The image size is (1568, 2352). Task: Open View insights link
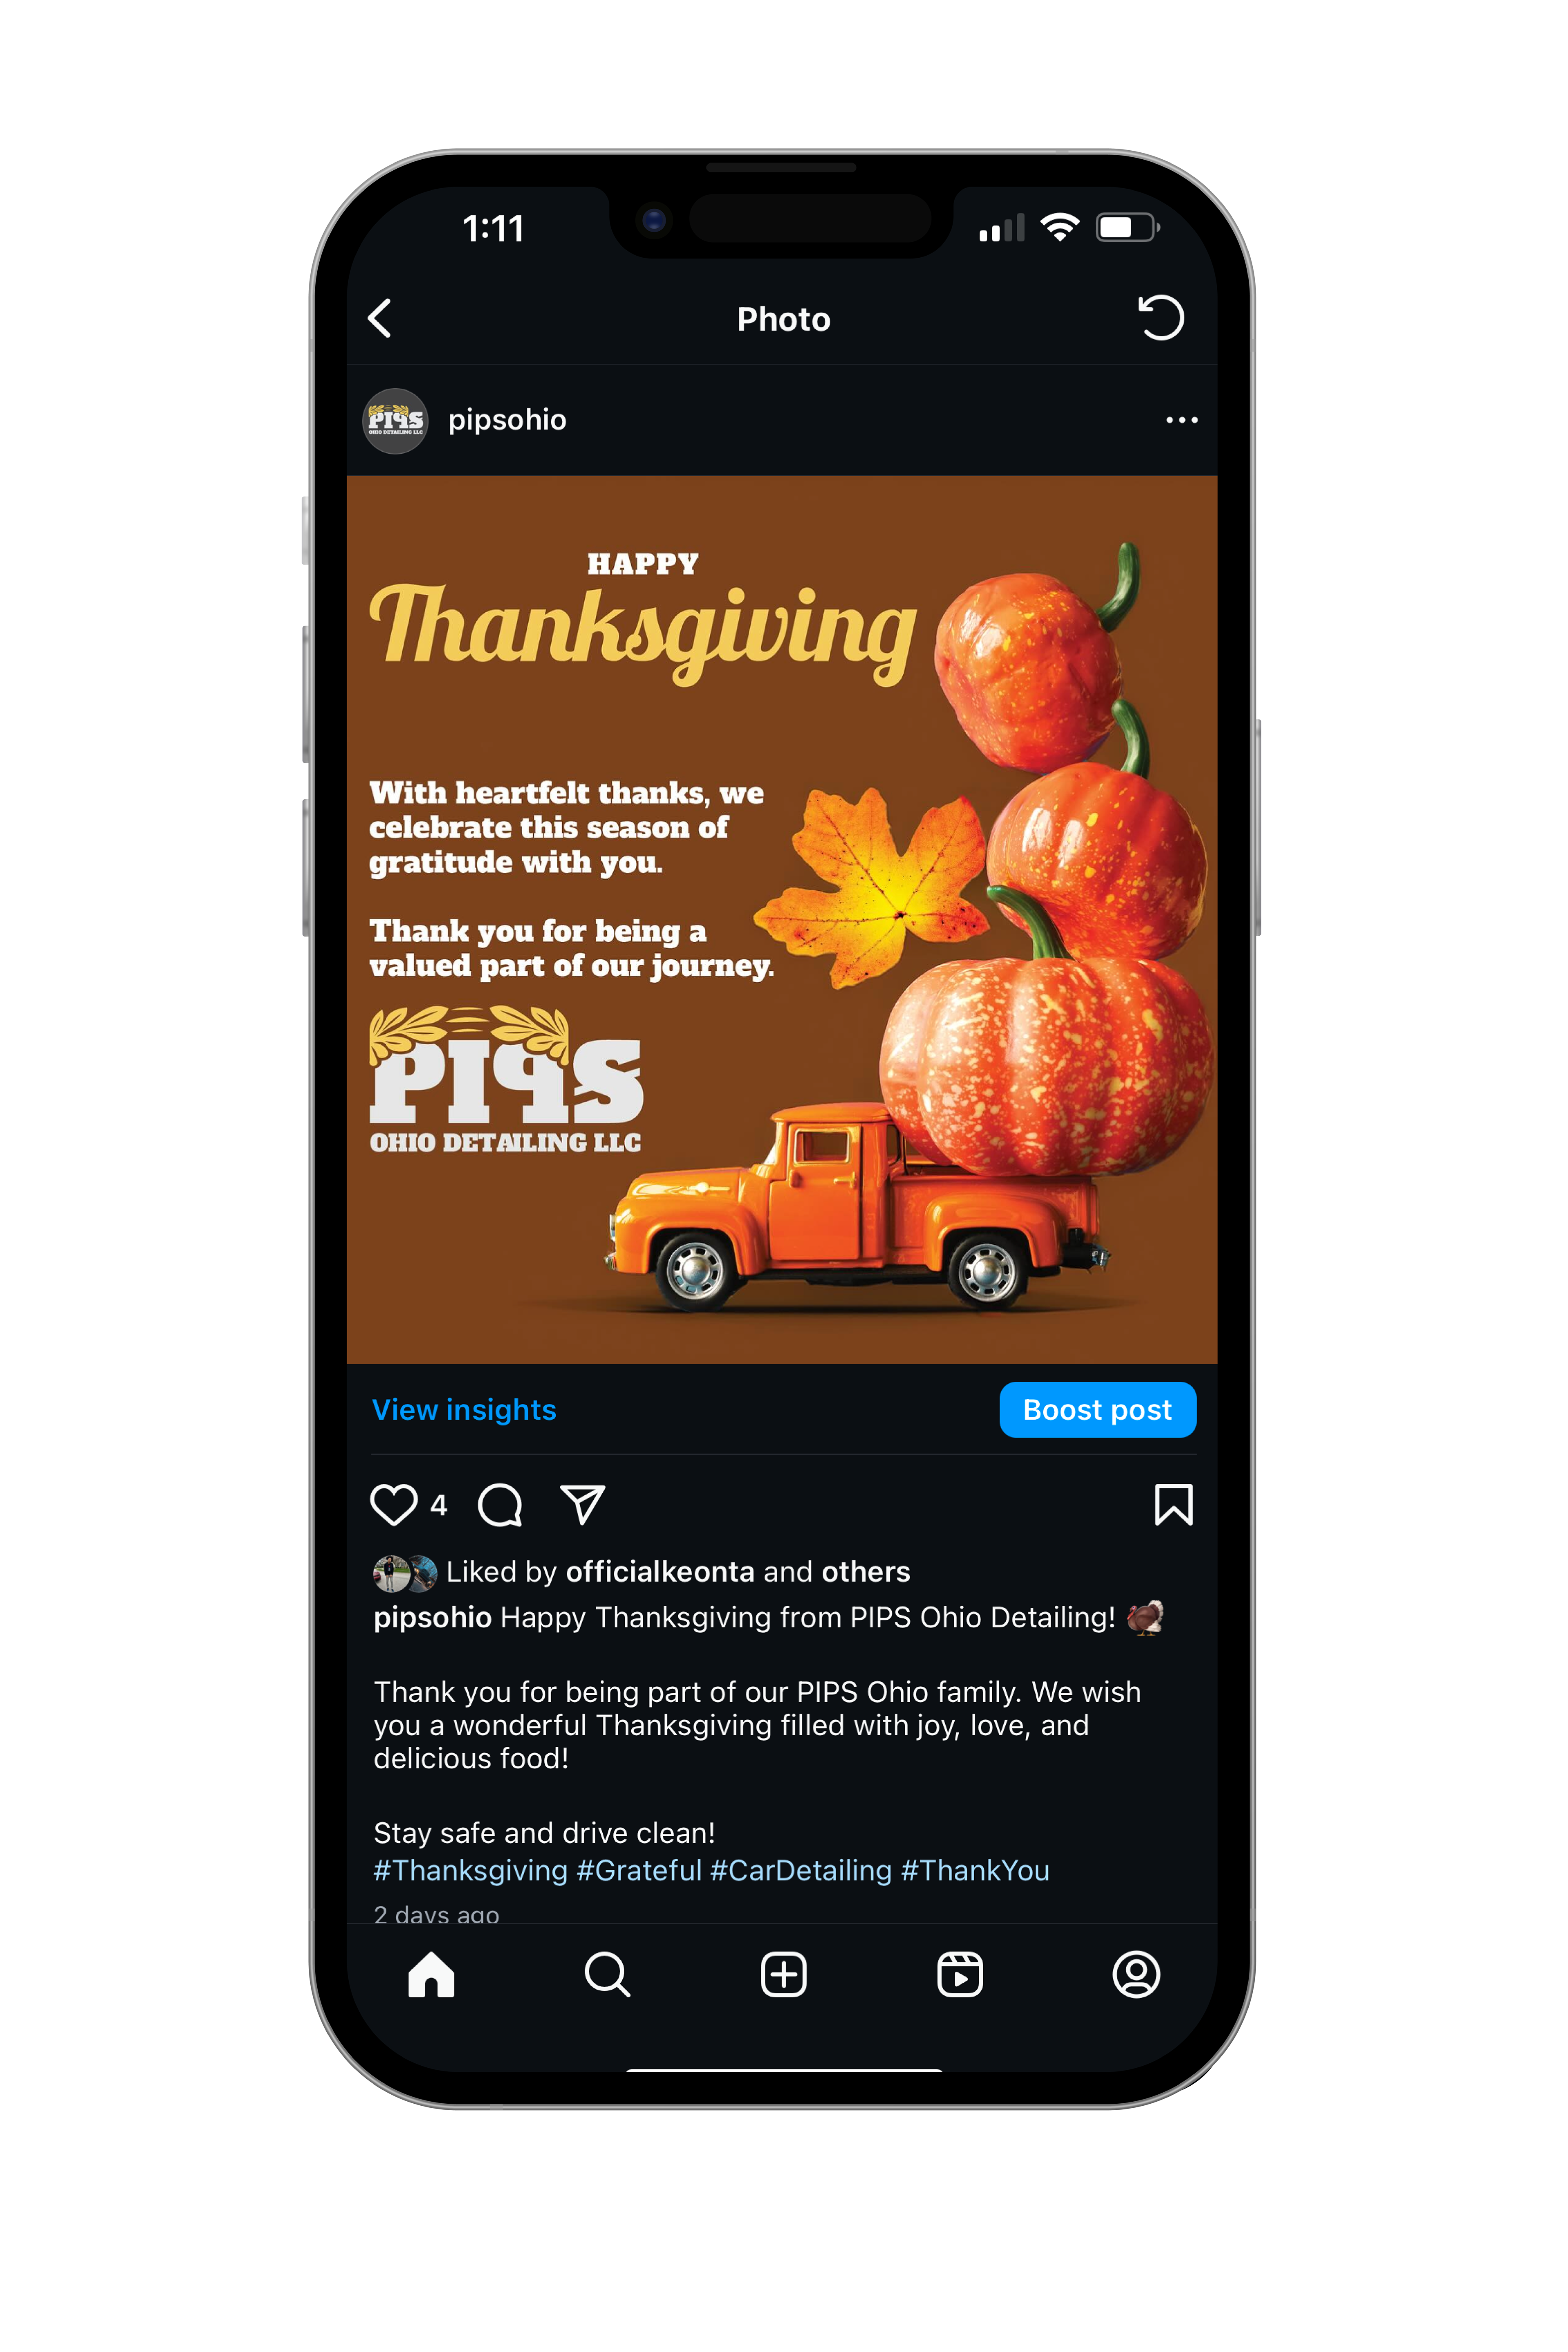(464, 1410)
